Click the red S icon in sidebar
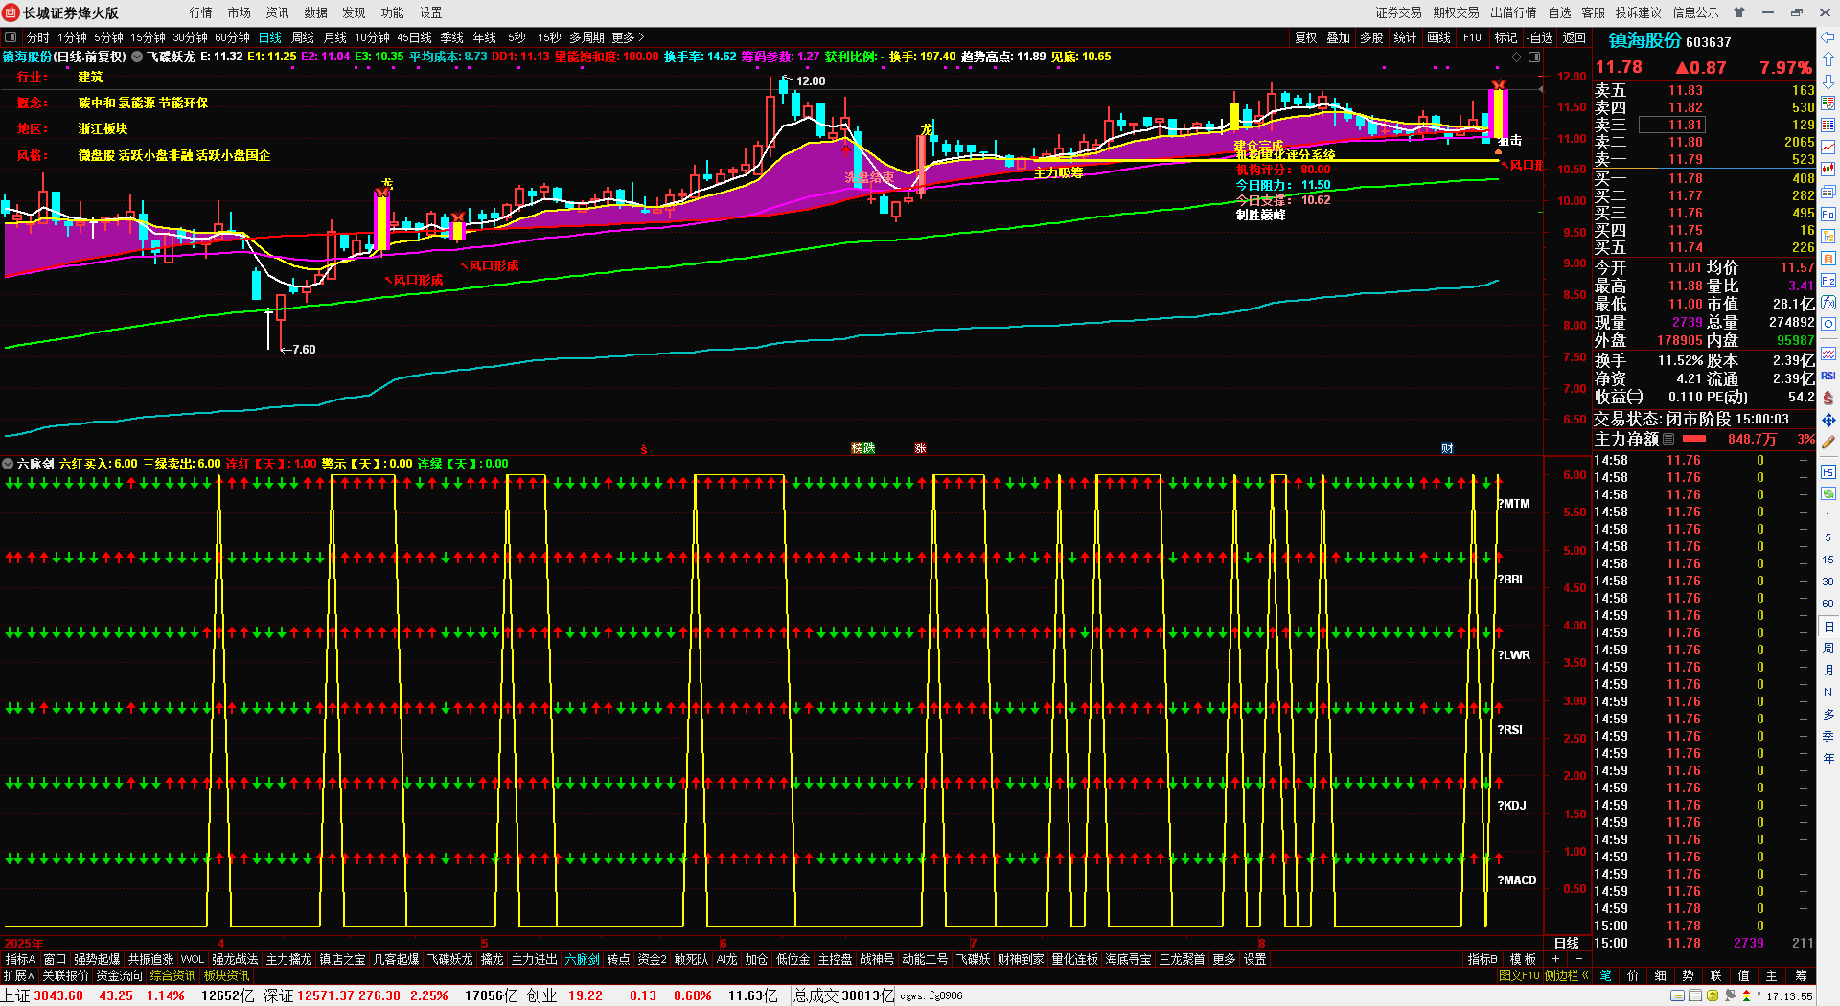The height and width of the screenshot is (1006, 1840). tap(1828, 398)
